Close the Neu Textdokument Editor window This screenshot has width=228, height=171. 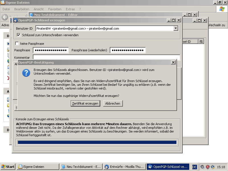tap(195, 15)
